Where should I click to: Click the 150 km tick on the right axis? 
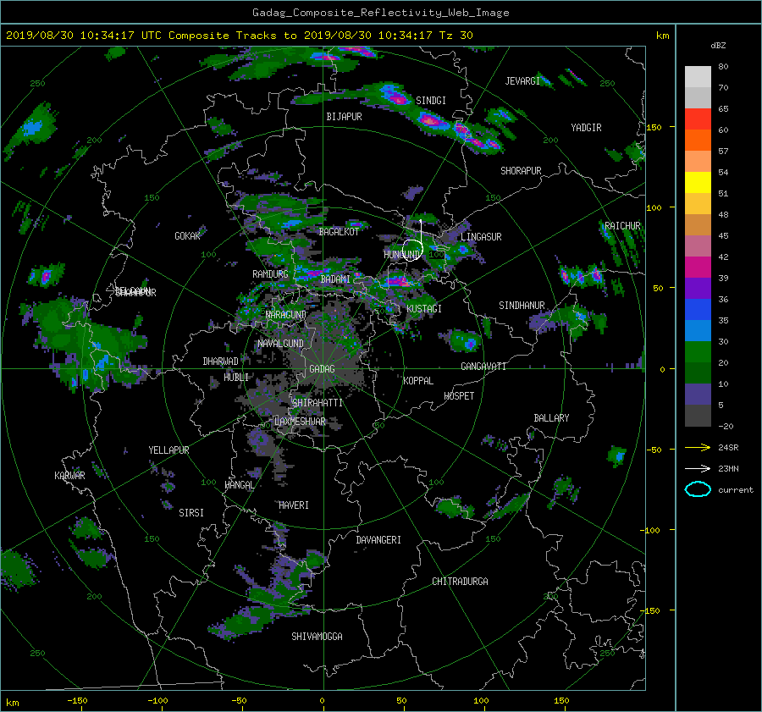pyautogui.click(x=654, y=127)
